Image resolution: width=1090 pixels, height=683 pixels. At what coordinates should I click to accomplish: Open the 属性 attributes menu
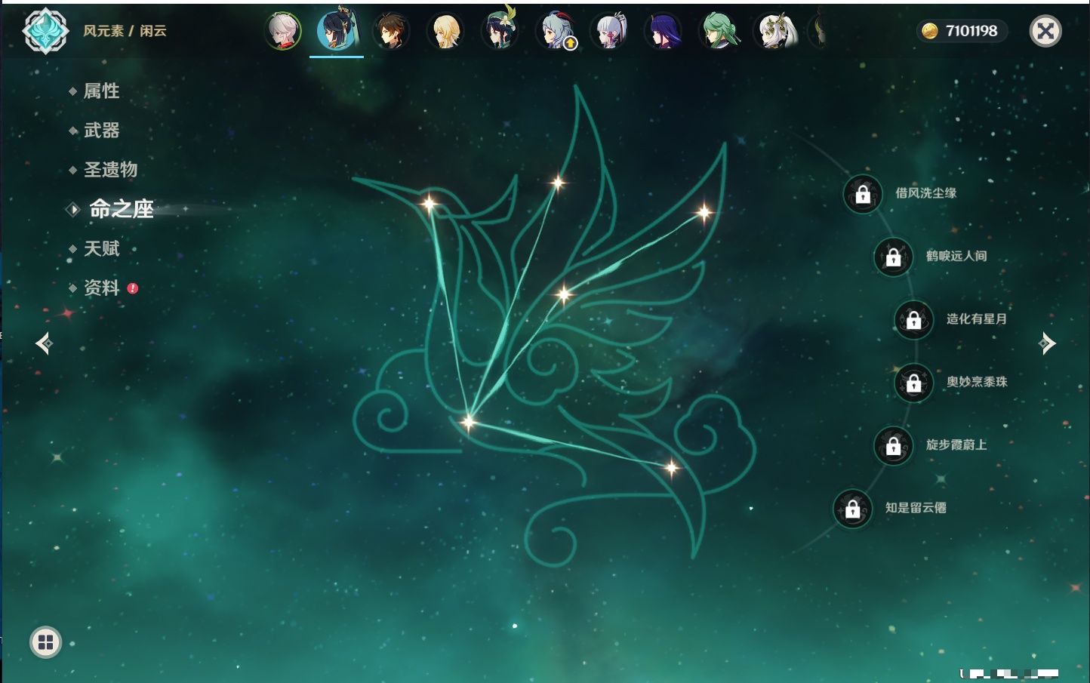coord(101,91)
